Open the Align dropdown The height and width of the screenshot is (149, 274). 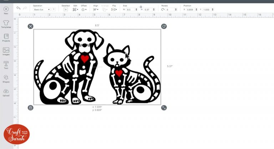(x=96, y=10)
